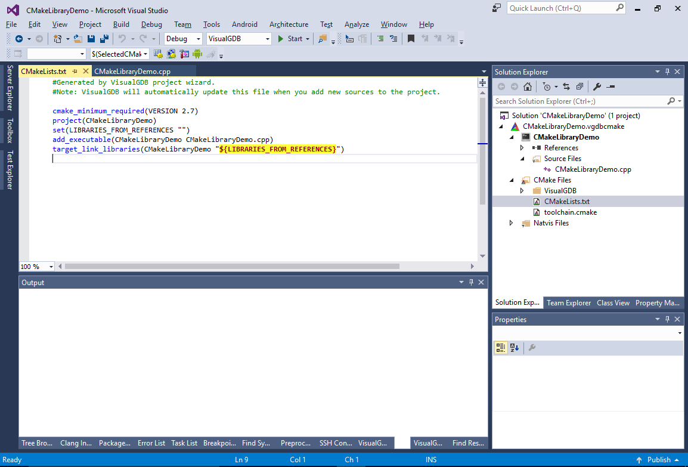Open the Architecture menu
This screenshot has width=688, height=467.
(289, 24)
